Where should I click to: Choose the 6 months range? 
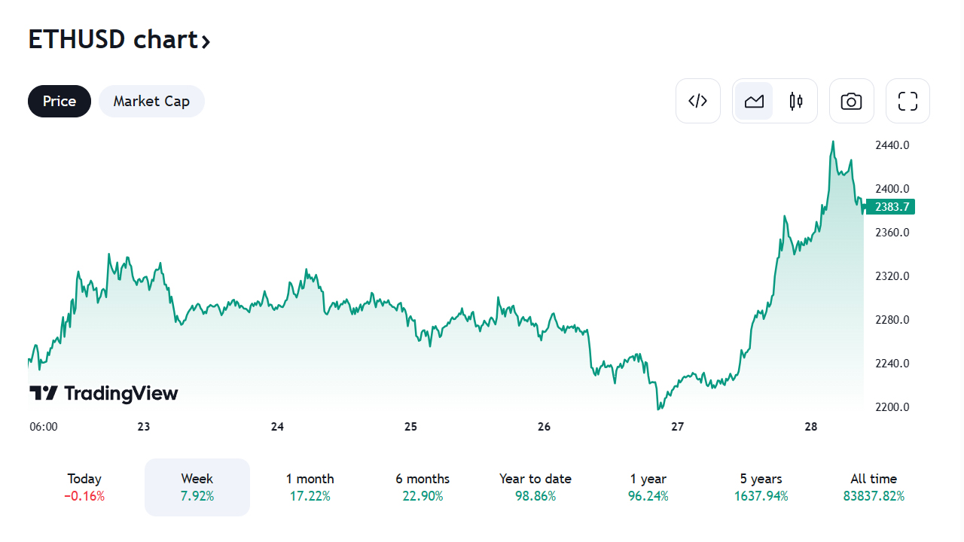click(x=423, y=487)
